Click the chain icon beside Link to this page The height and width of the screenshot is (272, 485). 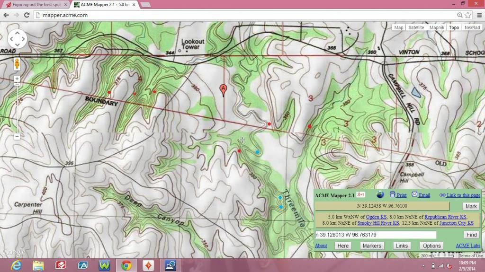click(442, 195)
